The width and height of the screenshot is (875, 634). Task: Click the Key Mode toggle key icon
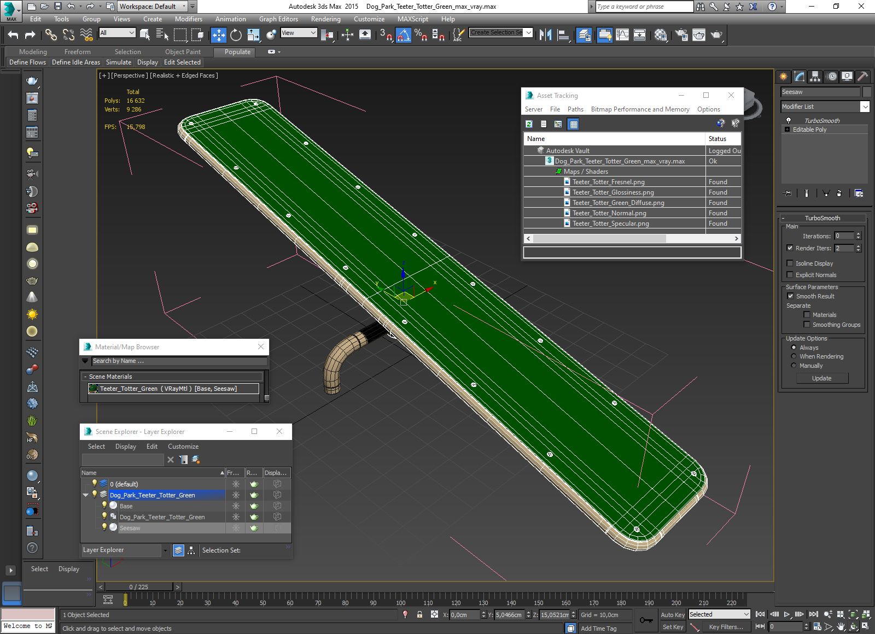pyautogui.click(x=646, y=620)
